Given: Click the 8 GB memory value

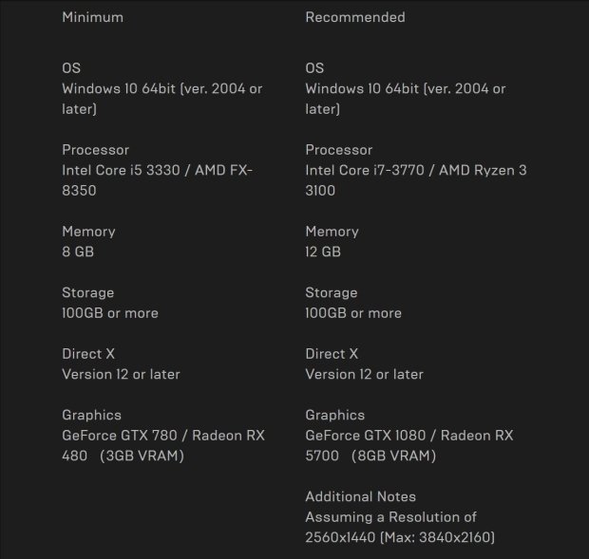Looking at the screenshot, I should point(78,252).
